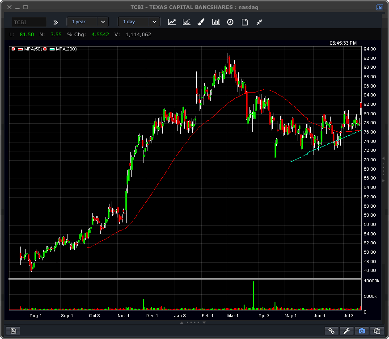389x339 pixels.
Task: Click the copy windows icon at bottom right
Action: 377,331
